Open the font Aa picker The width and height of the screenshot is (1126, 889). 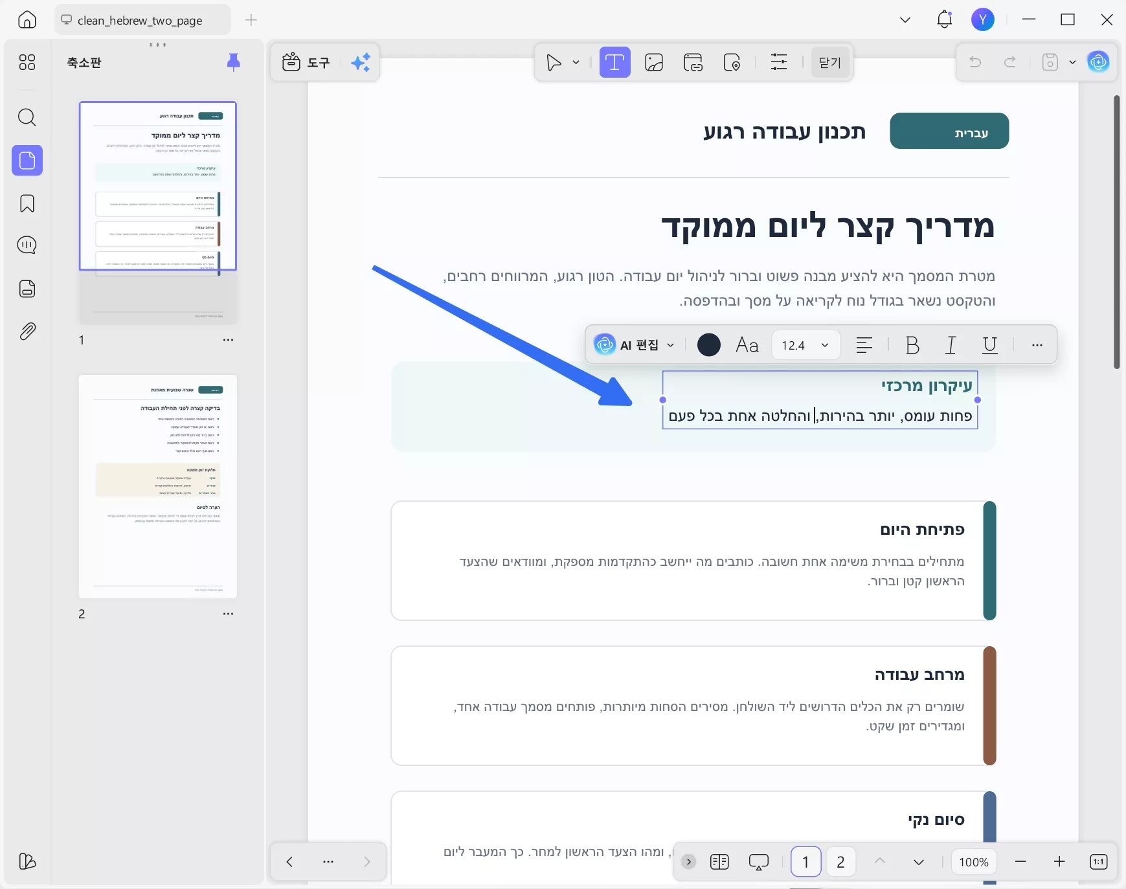pyautogui.click(x=747, y=345)
